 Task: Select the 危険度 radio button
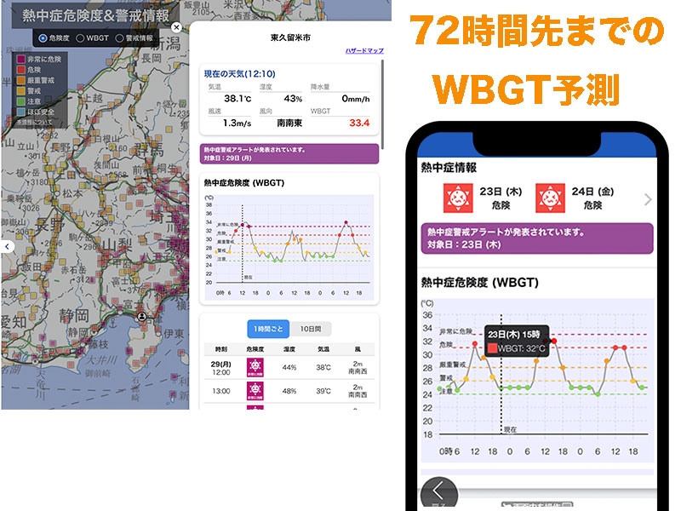click(43, 38)
